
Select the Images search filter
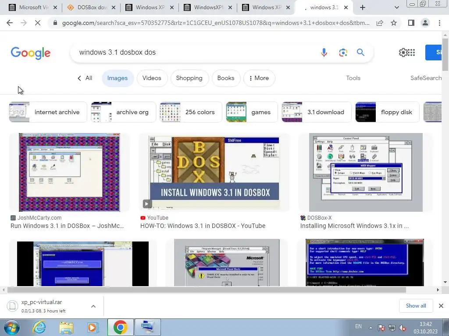[x=118, y=78]
